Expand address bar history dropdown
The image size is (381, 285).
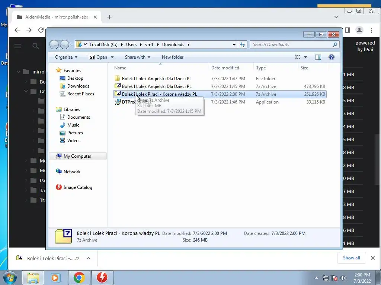click(x=234, y=45)
